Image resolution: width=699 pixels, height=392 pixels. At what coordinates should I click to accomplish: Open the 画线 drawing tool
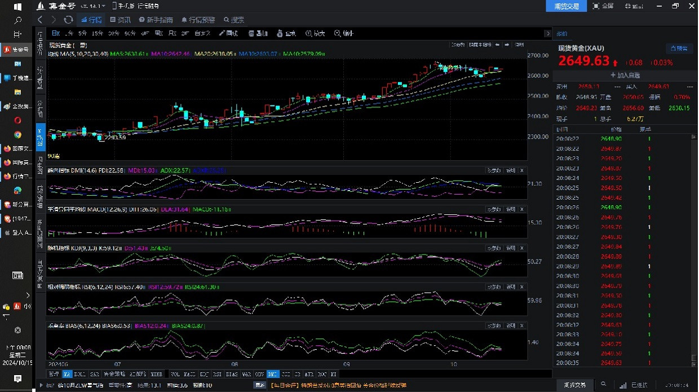point(228,33)
